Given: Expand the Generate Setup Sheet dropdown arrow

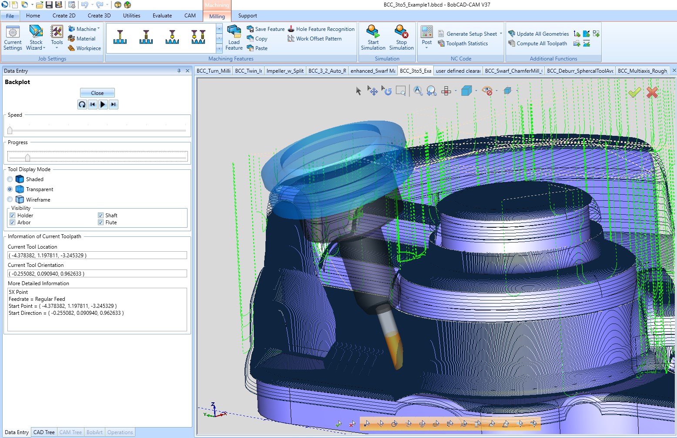Looking at the screenshot, I should [501, 34].
